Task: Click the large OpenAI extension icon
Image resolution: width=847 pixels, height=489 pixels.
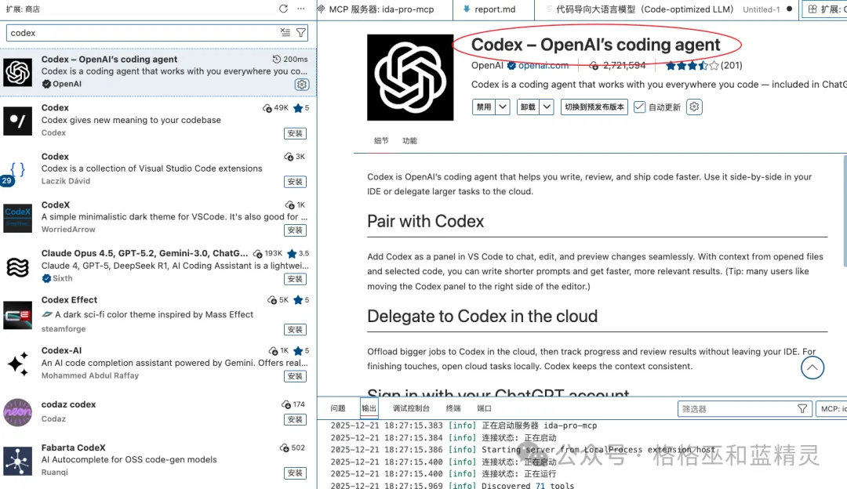Action: (410, 77)
